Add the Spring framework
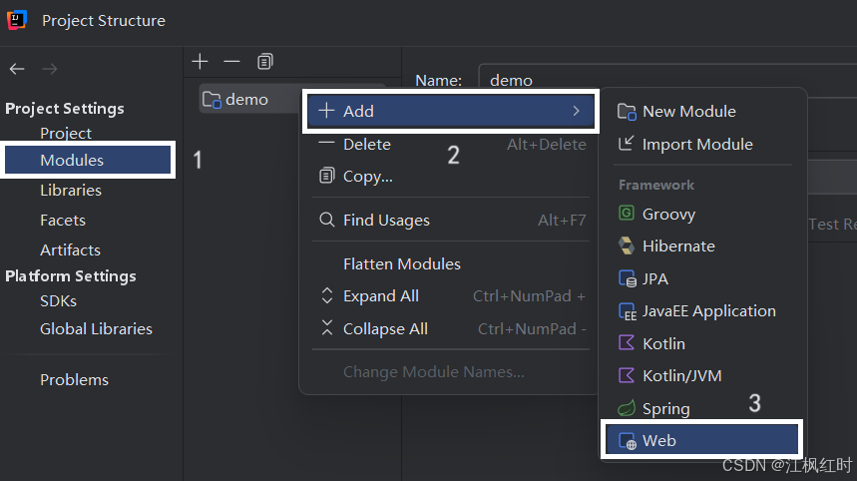This screenshot has height=481, width=857. (x=701, y=408)
